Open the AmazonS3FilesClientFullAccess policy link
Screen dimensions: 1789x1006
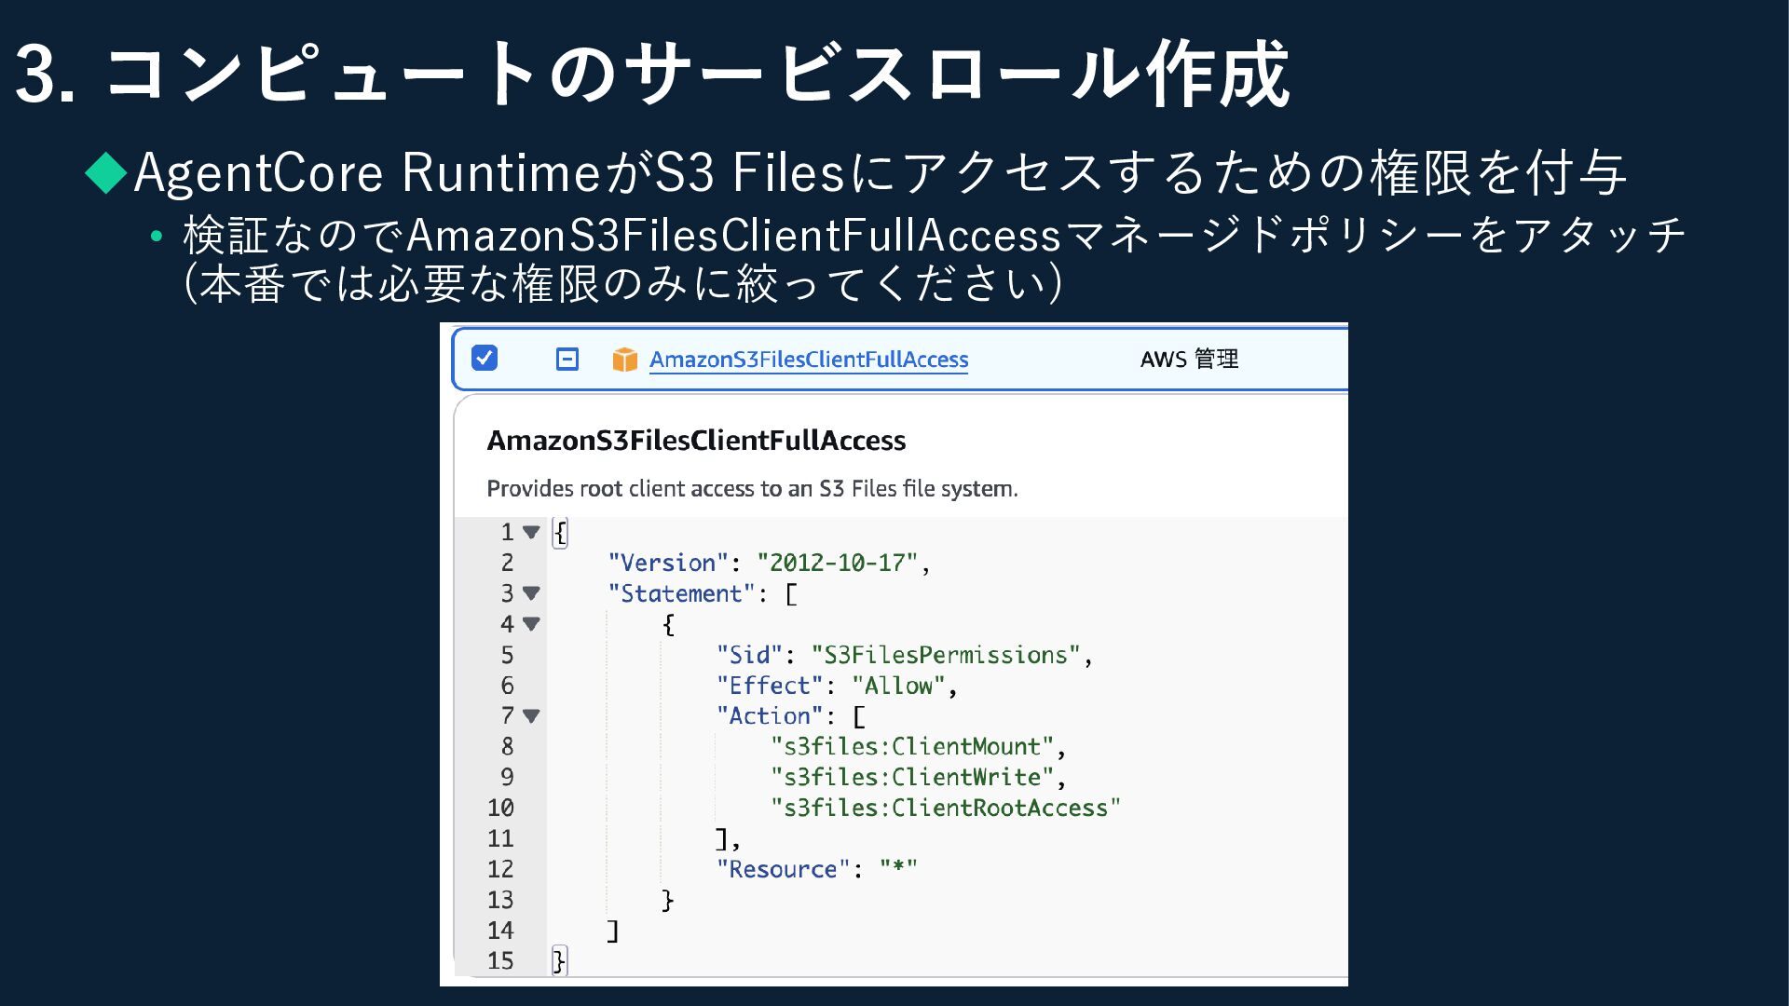click(808, 360)
